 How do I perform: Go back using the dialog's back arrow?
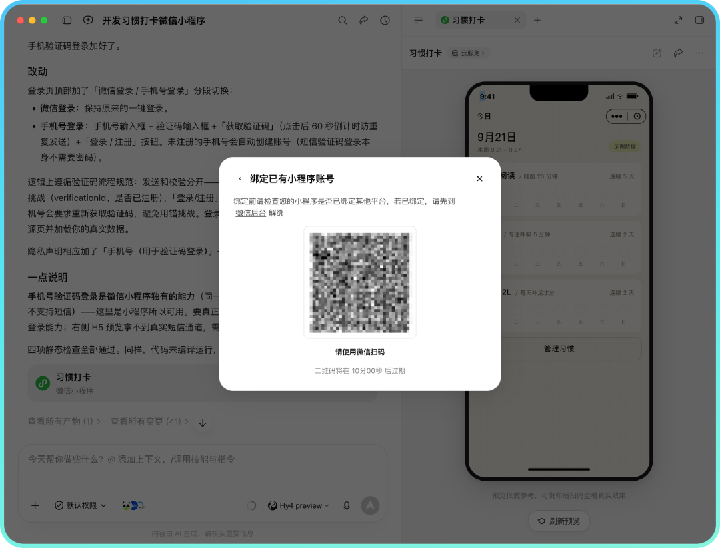tap(240, 178)
